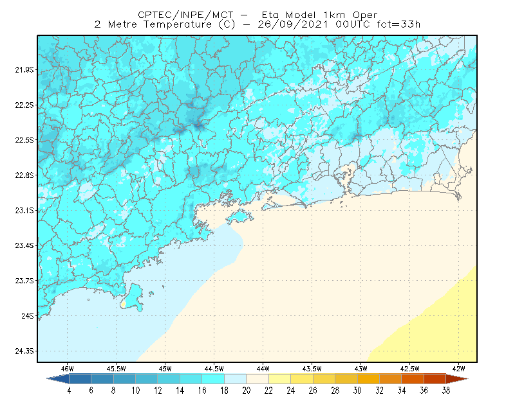This screenshot has height=397, width=515.
Task: Click the colorbar value label 20
Action: tap(247, 391)
